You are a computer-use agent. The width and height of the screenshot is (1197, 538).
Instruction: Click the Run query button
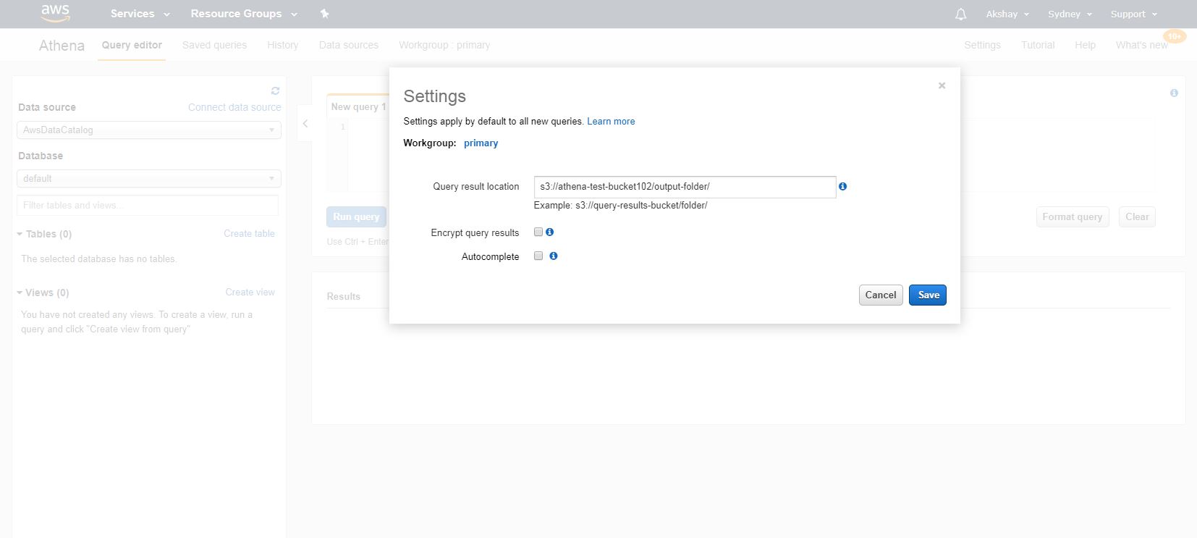pyautogui.click(x=356, y=217)
